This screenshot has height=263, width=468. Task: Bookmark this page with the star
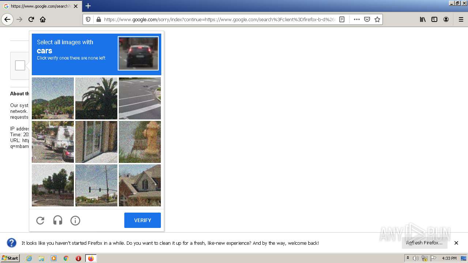[x=377, y=19]
